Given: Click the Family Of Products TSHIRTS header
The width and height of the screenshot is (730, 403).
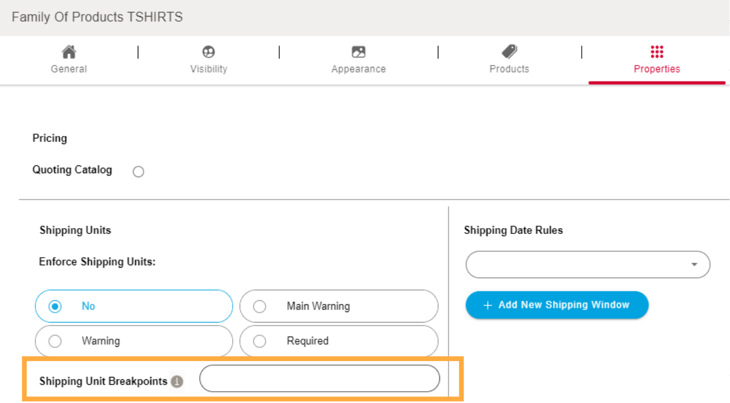Looking at the screenshot, I should tap(96, 17).
